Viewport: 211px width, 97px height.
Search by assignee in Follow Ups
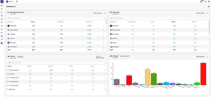(159, 18)
